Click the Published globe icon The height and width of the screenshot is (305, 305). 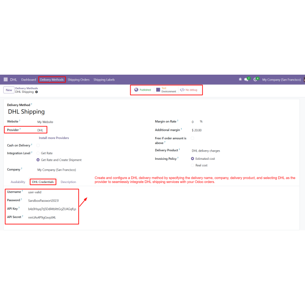(136, 90)
